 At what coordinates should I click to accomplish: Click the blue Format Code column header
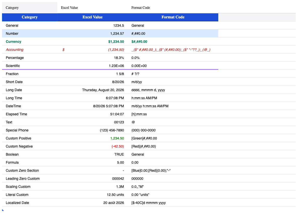coord(173,17)
